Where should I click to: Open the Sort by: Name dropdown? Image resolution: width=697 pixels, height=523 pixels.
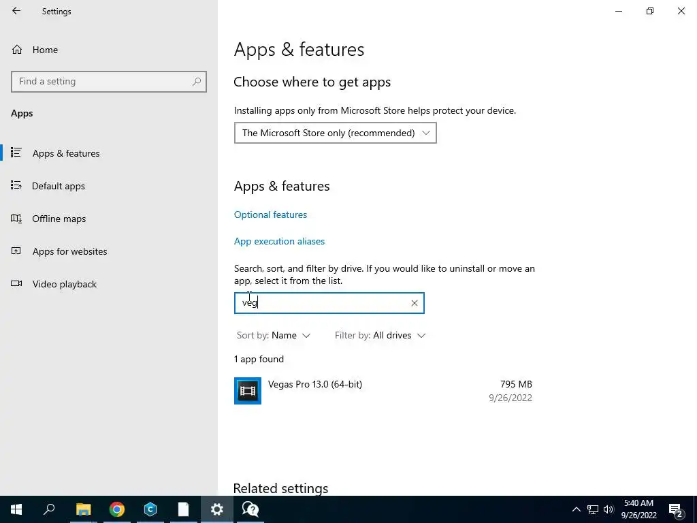coord(273,335)
